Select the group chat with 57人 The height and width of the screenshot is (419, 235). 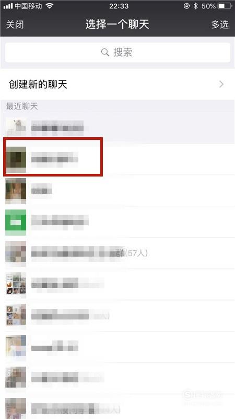click(118, 253)
